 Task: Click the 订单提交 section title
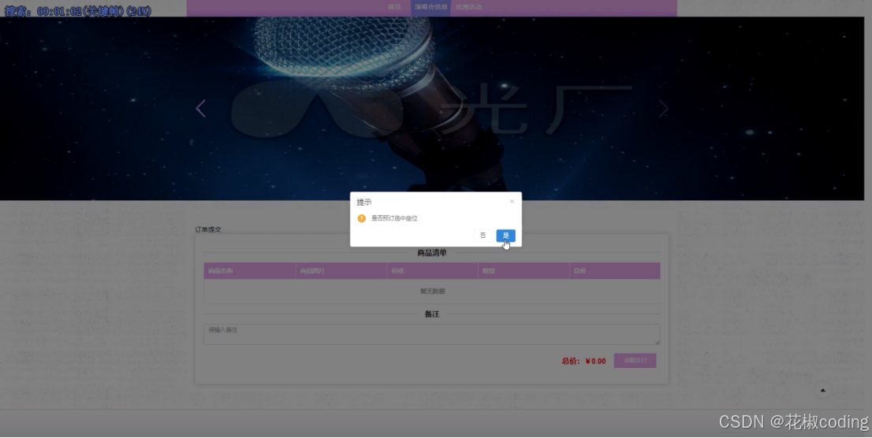click(x=208, y=229)
